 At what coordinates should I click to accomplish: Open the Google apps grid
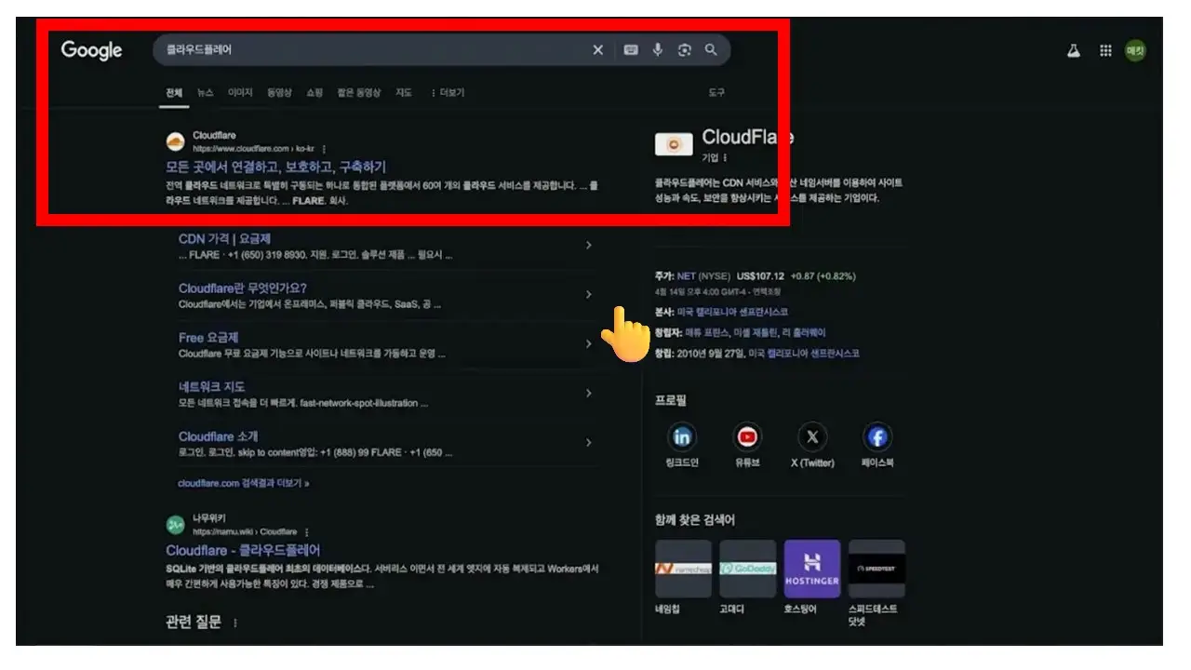(x=1105, y=51)
